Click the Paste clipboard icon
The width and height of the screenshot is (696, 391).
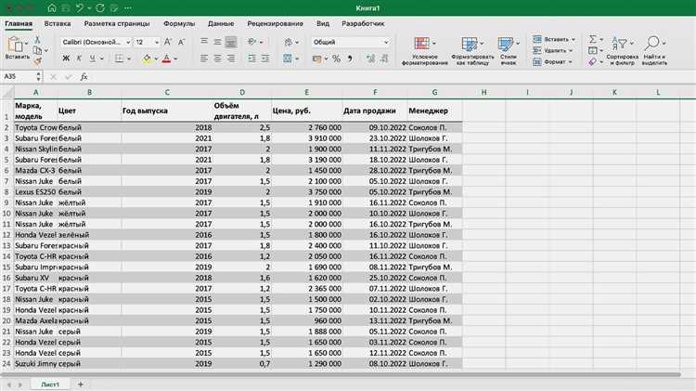coord(16,45)
